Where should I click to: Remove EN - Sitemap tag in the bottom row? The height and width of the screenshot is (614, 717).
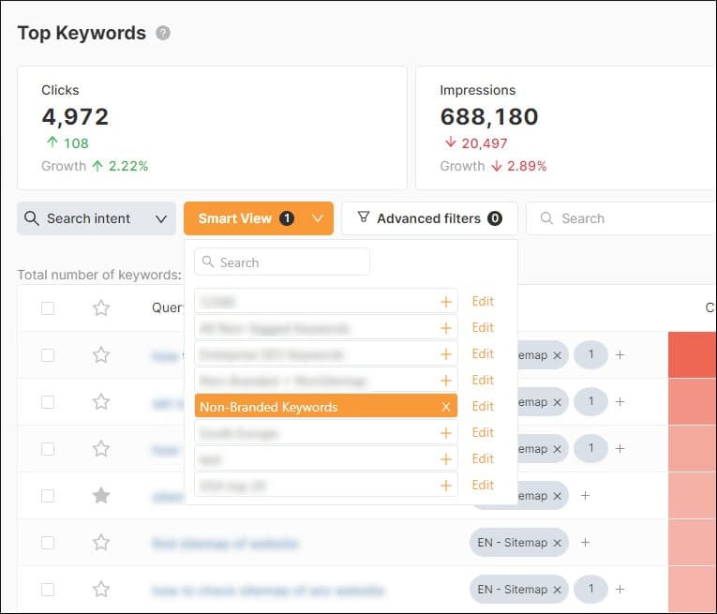(557, 590)
